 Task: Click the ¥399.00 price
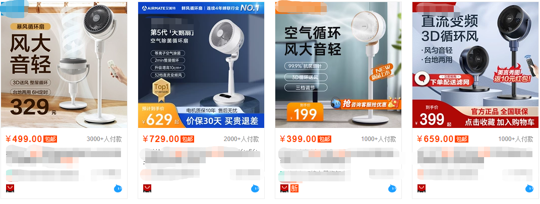pyautogui.click(x=298, y=139)
